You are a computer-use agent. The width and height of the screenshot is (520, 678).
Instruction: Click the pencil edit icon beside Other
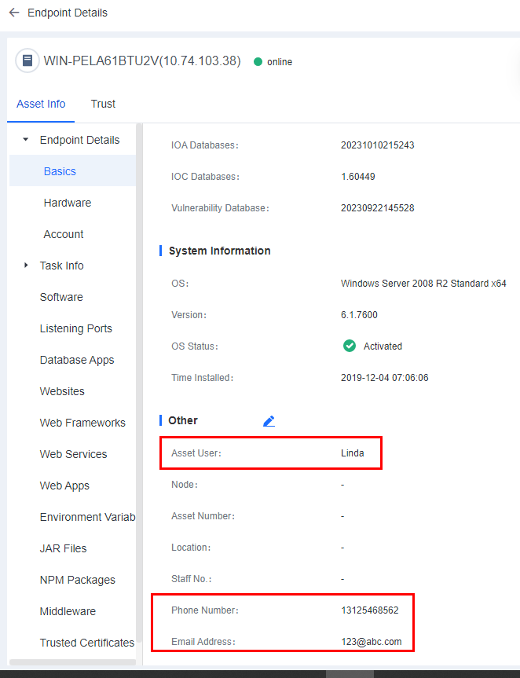coord(269,421)
